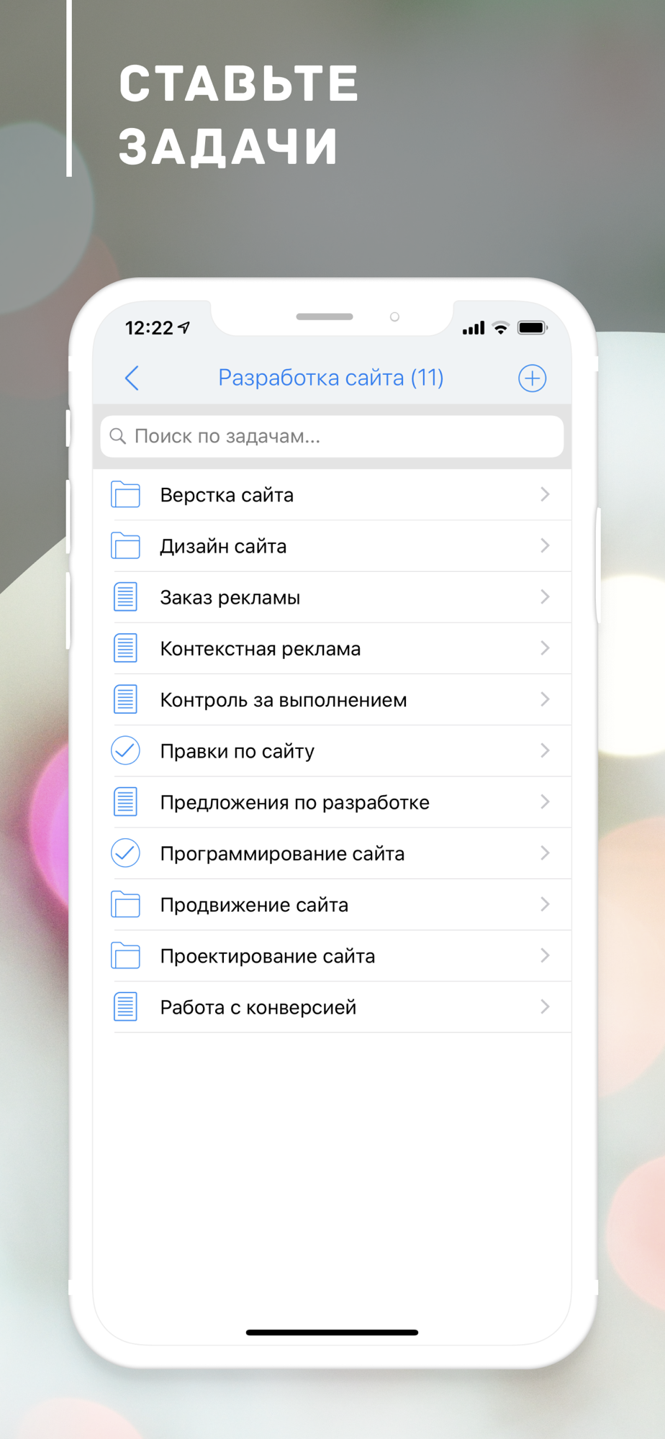Open Контроль за выполнением via its chevron

545,699
